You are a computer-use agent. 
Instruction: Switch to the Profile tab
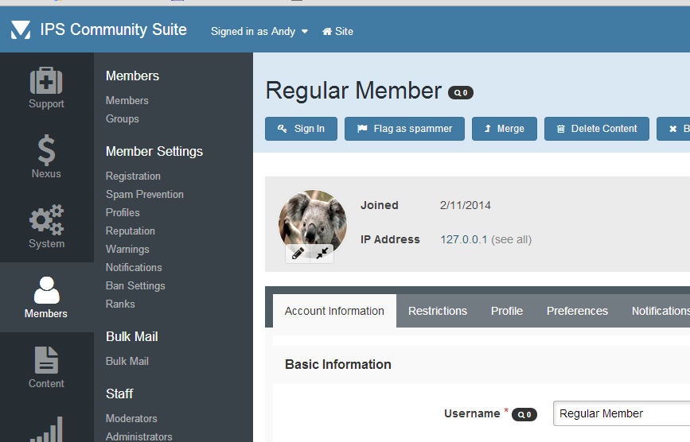[507, 311]
